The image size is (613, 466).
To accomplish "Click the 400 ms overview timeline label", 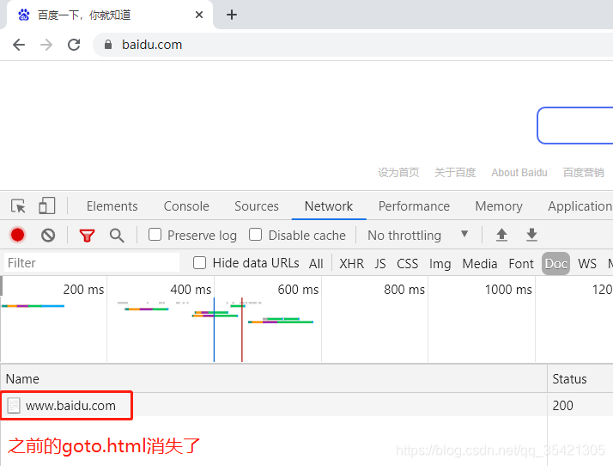I will [x=191, y=290].
